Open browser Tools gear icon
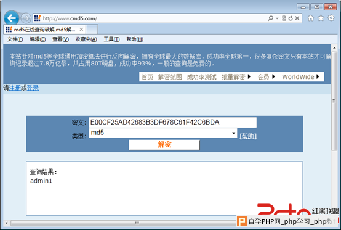Screen dimensions: 341x230 pyautogui.click(x=331, y=18)
